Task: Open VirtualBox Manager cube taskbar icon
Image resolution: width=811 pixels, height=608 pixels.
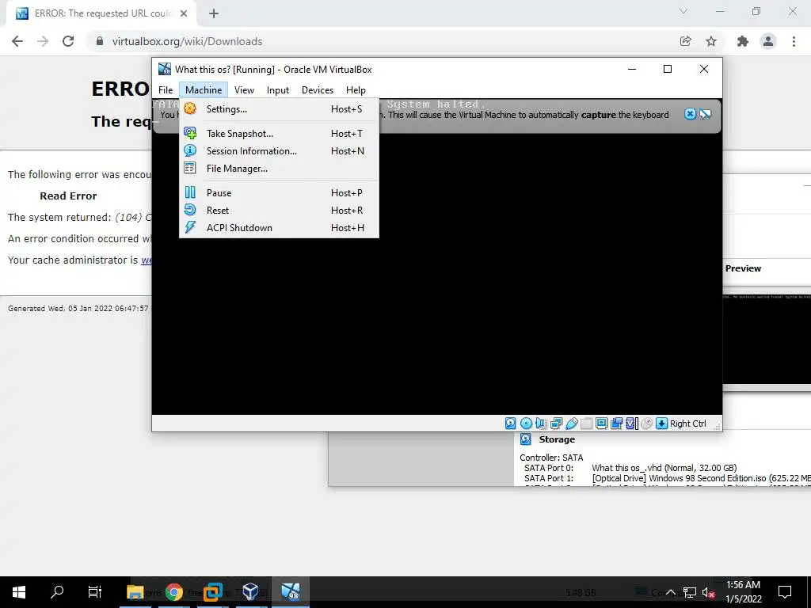Action: tap(250, 592)
